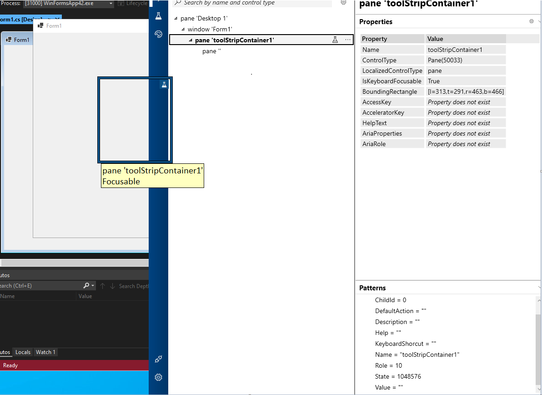Click the magnifier search icon in Autos window
542x395 pixels.
(x=86, y=285)
